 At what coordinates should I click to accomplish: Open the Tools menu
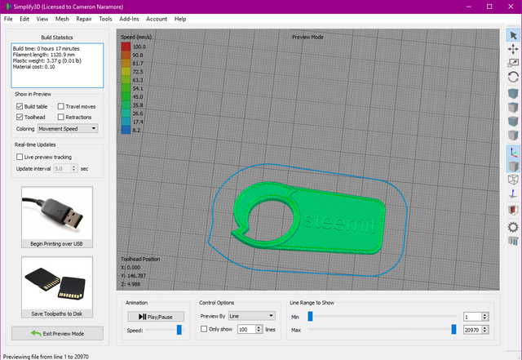105,19
